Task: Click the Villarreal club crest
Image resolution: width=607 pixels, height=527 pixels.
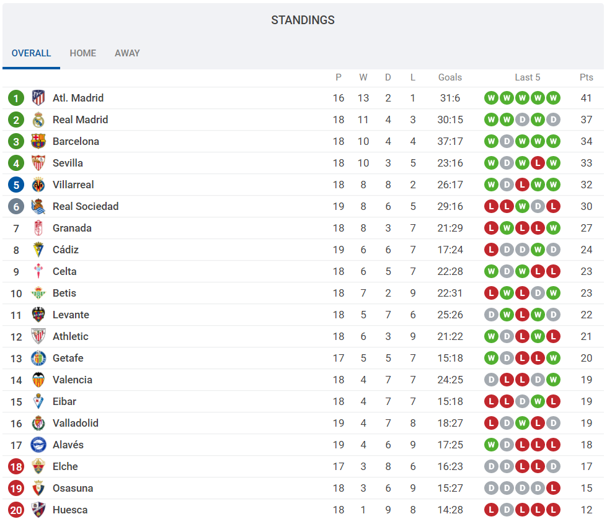Action: click(38, 185)
